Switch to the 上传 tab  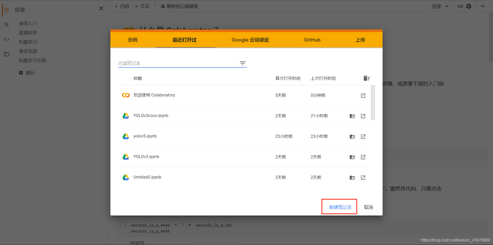click(360, 40)
